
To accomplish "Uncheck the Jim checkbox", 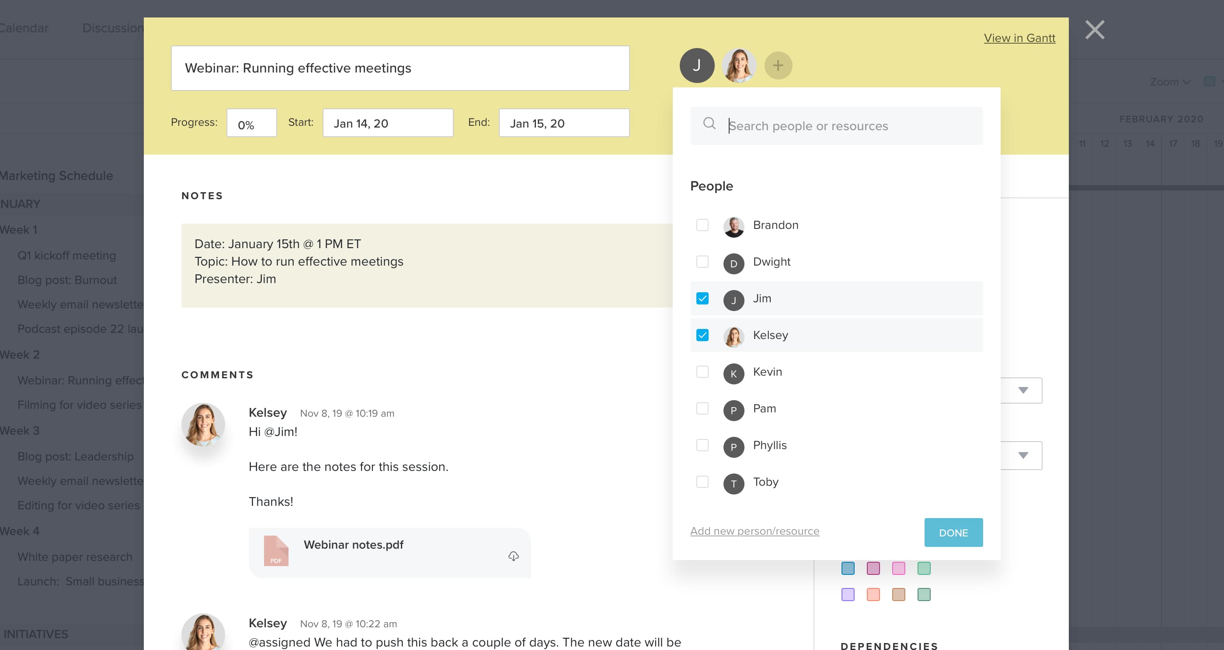I will [702, 299].
